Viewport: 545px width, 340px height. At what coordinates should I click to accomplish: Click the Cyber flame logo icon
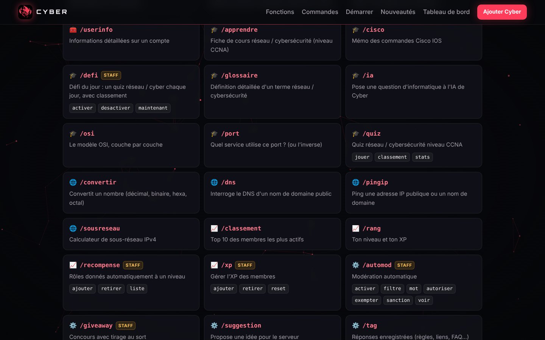click(x=25, y=12)
